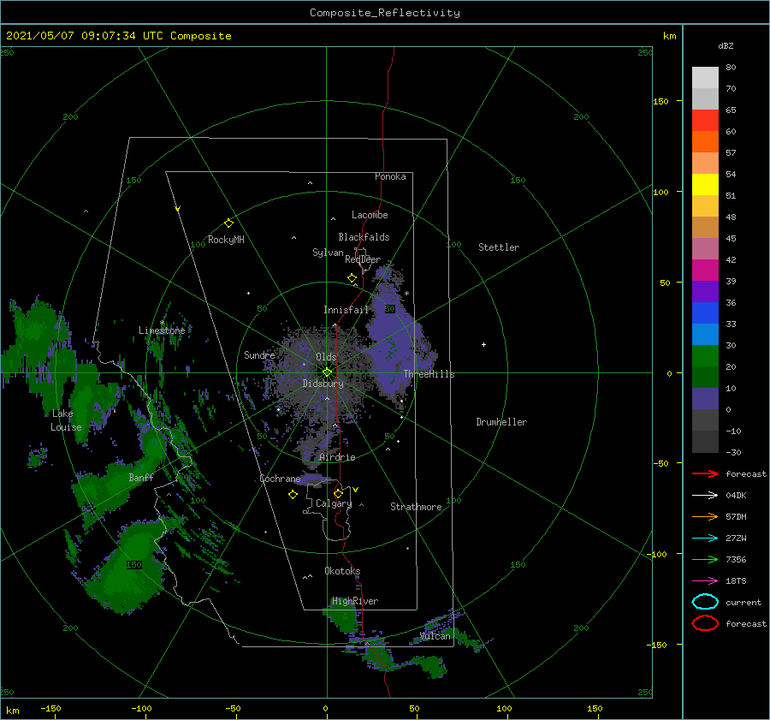Click the Innisfail city label

click(346, 310)
